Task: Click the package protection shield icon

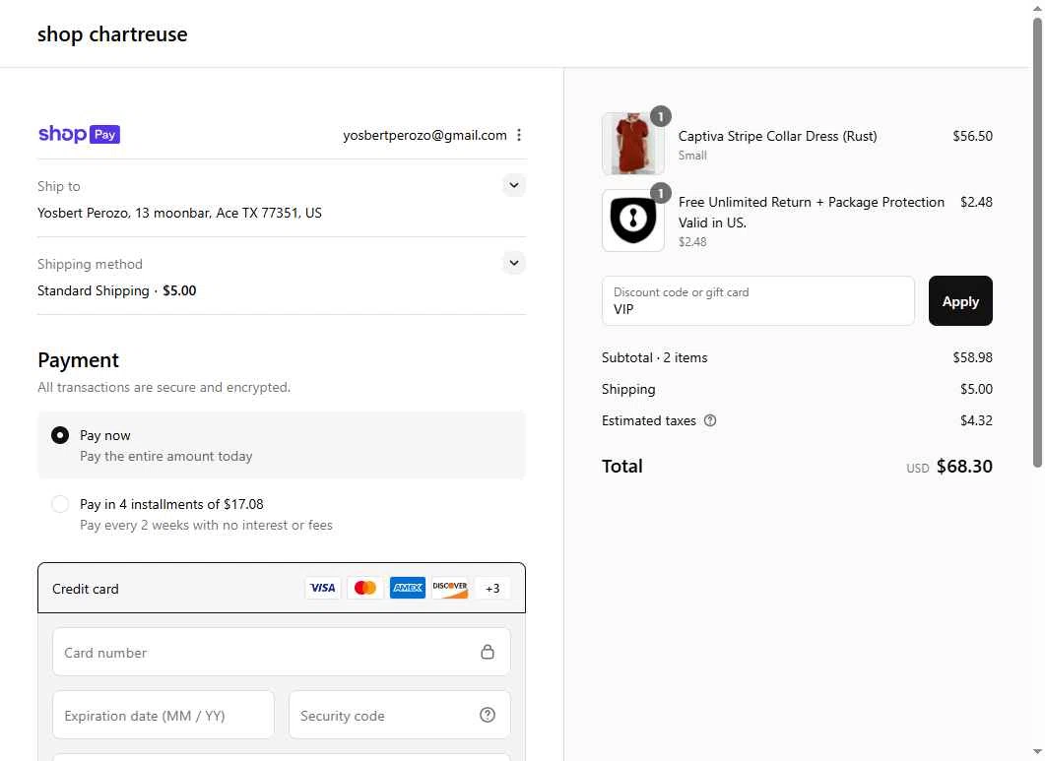Action: [633, 220]
